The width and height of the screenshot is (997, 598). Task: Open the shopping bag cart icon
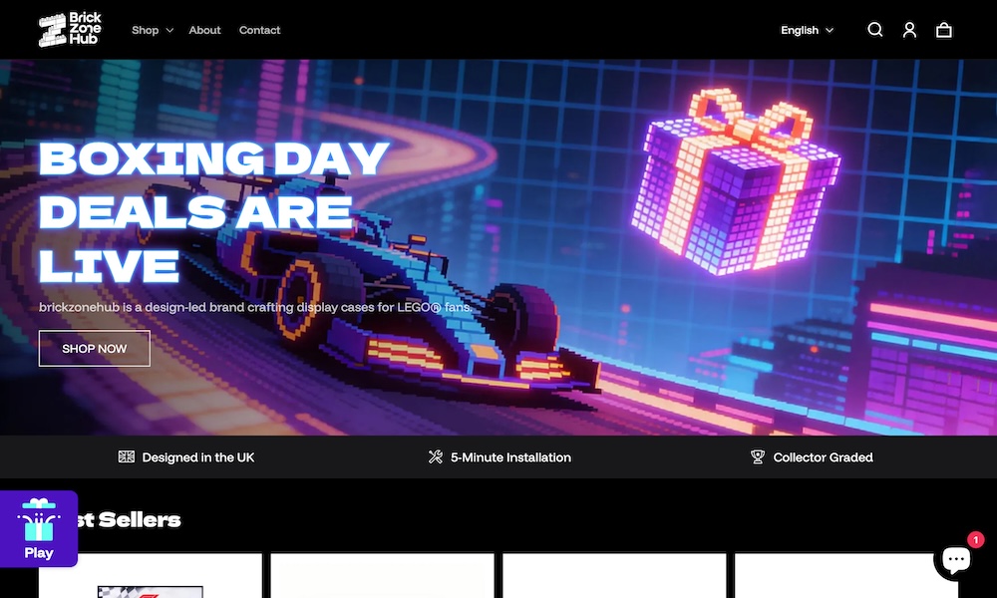[x=943, y=30]
